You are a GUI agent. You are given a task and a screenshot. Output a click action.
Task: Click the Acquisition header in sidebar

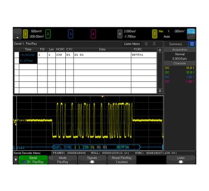tap(180, 50)
